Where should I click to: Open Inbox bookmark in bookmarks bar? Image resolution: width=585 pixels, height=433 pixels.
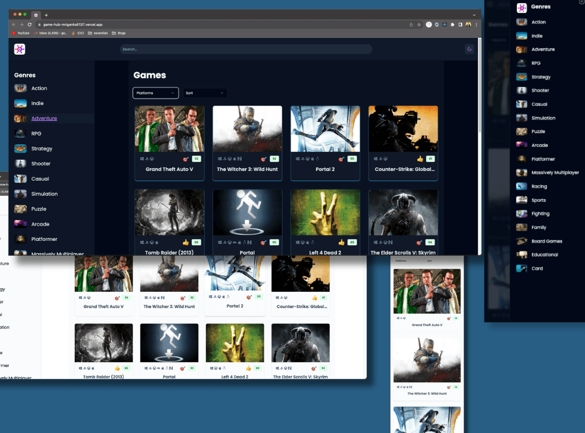point(50,33)
